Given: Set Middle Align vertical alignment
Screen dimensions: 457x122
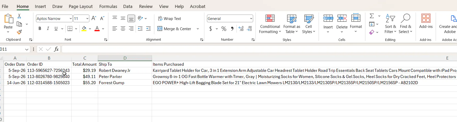Looking at the screenshot, I should point(123,18).
